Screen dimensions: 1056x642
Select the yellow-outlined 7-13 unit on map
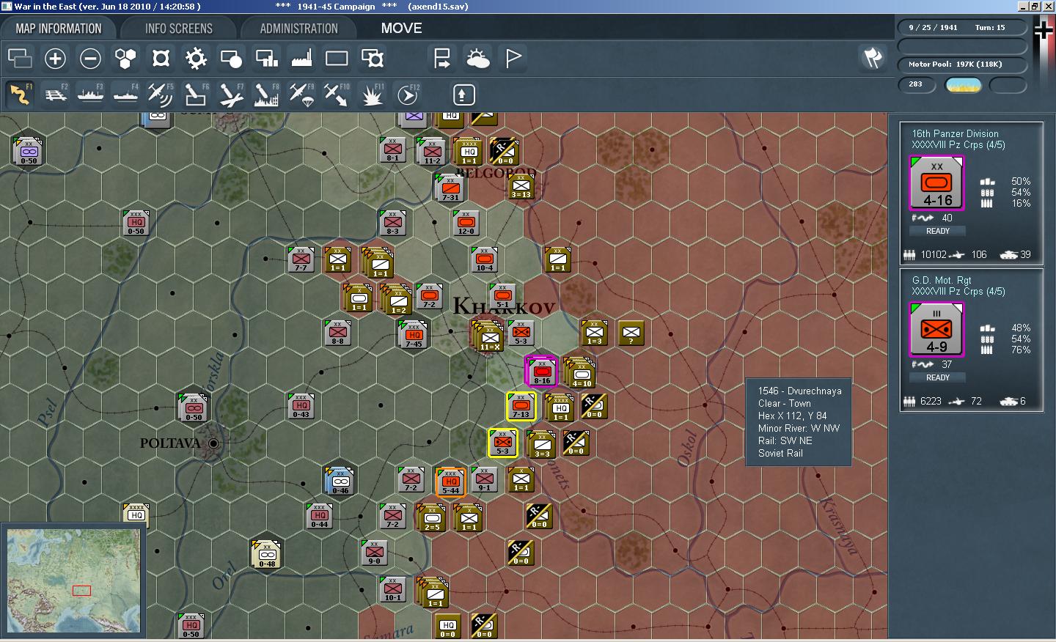[521, 407]
